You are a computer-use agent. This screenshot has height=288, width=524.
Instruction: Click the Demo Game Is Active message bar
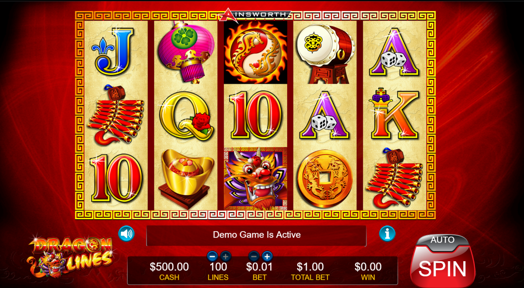click(256, 235)
